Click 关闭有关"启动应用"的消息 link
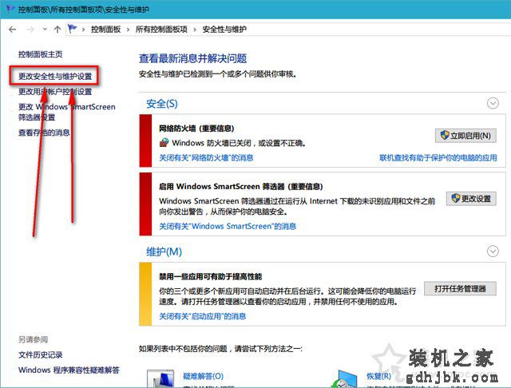This screenshot has width=511, height=388. [x=202, y=316]
